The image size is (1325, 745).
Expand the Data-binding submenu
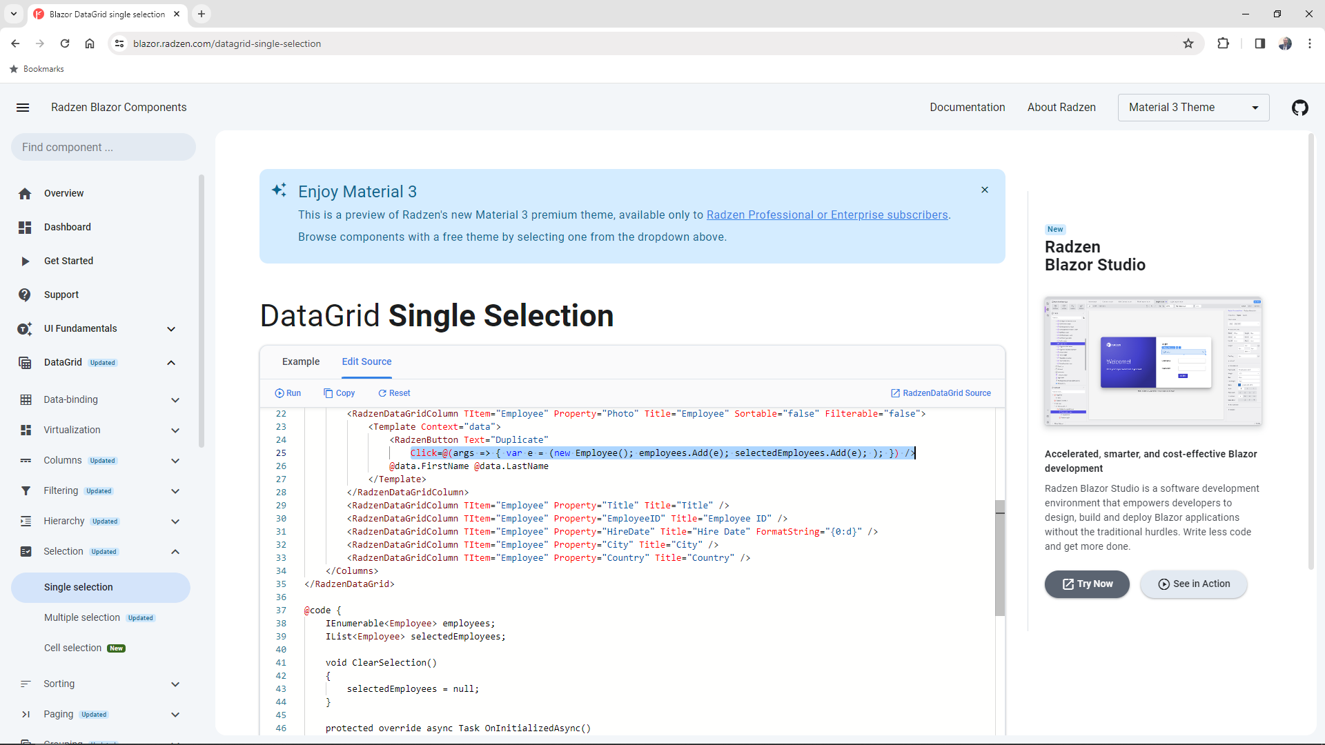(175, 400)
